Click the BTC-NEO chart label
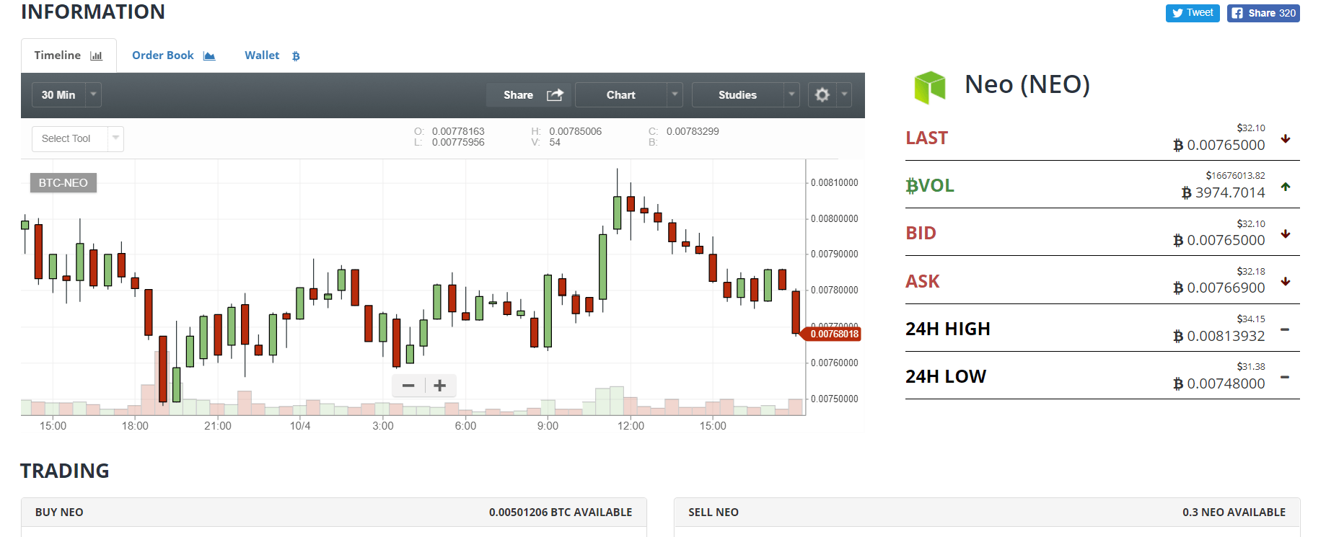The image size is (1326, 537). 63,183
